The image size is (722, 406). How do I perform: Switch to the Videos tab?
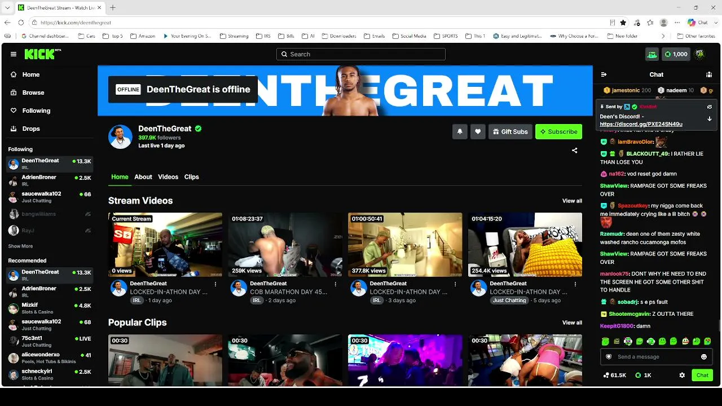pos(168,177)
